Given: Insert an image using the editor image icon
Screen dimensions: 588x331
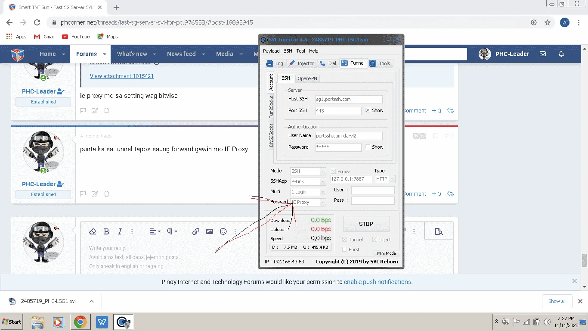Looking at the screenshot, I should pyautogui.click(x=210, y=231).
